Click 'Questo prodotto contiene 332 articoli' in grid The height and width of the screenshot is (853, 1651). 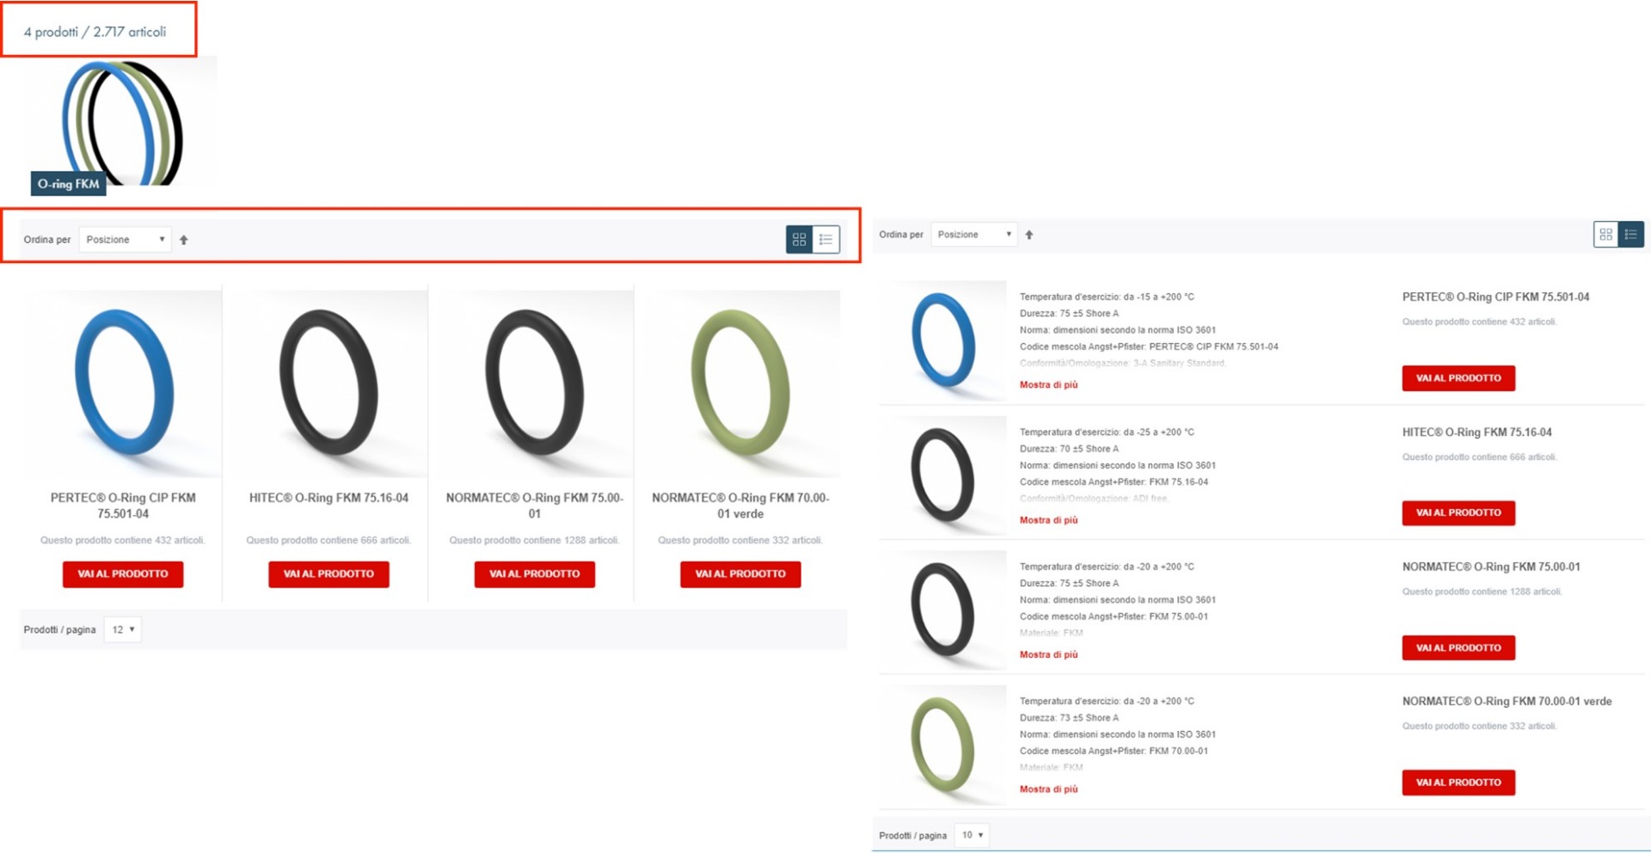pyautogui.click(x=740, y=541)
